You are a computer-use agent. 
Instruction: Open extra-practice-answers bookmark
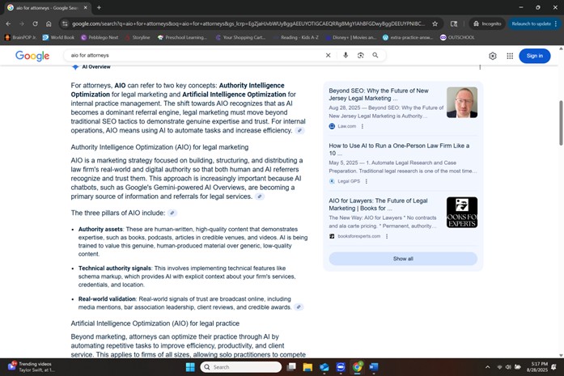[x=408, y=37]
